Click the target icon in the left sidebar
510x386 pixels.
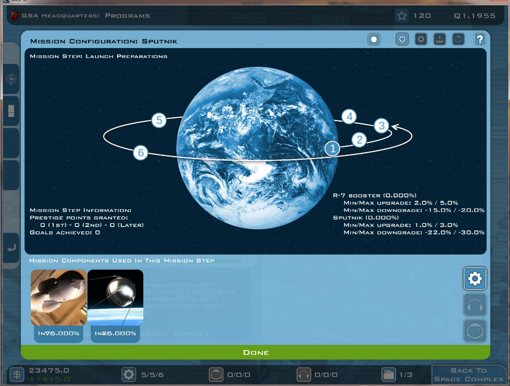(11, 79)
